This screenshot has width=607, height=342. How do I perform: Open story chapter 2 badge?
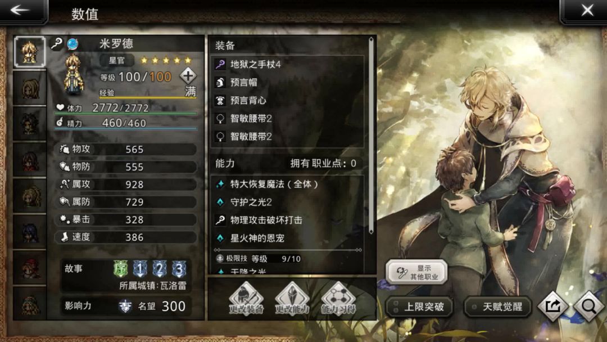159,268
